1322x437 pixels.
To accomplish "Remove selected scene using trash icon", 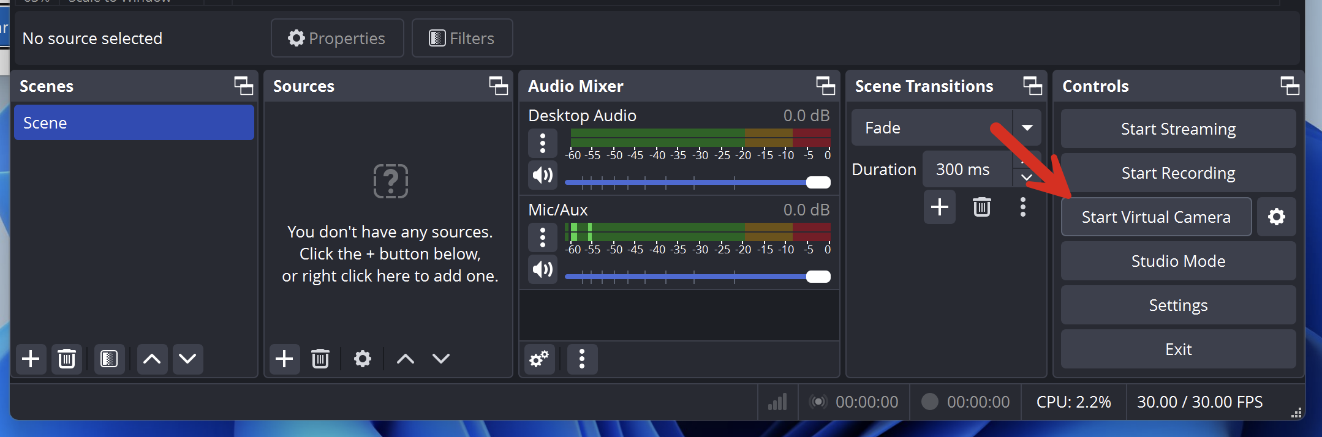I will pos(67,359).
